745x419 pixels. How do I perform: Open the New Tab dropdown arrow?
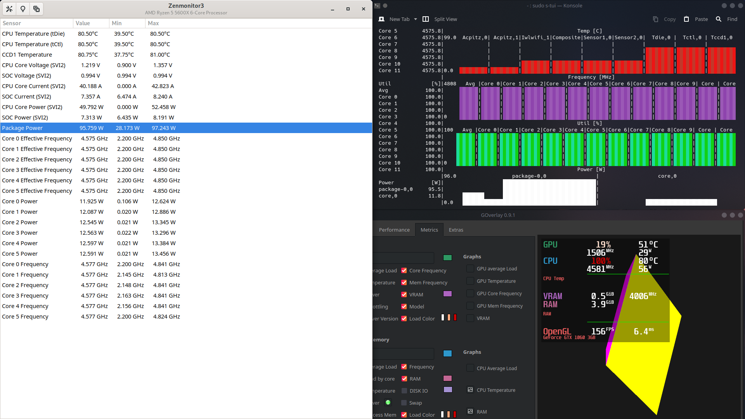(x=416, y=19)
